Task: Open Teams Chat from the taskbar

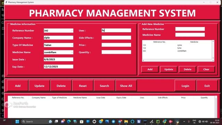Action: [x=62, y=122]
